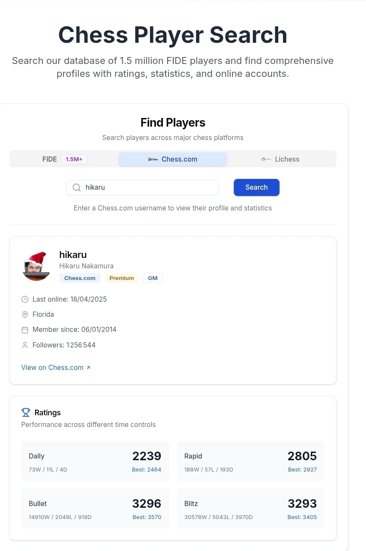Open the Lichess tab
Image resolution: width=366 pixels, height=551 pixels.
tap(281, 159)
